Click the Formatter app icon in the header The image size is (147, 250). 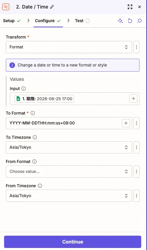click(6, 7)
